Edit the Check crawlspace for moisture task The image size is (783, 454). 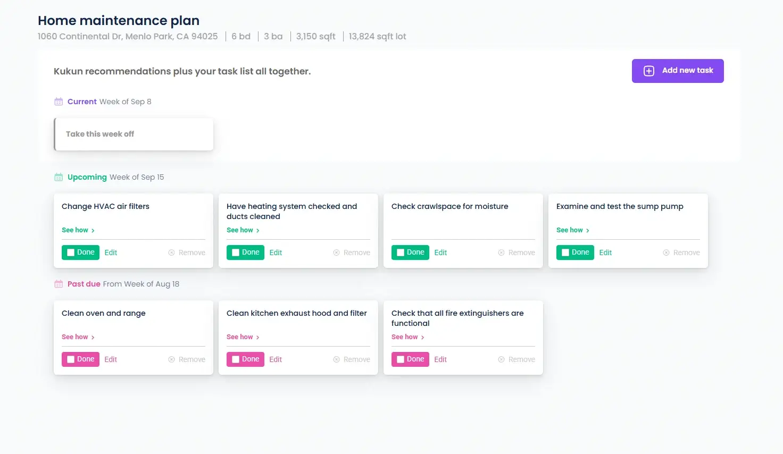(x=440, y=253)
